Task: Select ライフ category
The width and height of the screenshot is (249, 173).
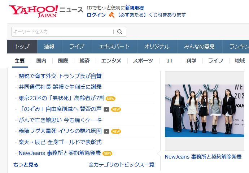Action: coord(215,61)
